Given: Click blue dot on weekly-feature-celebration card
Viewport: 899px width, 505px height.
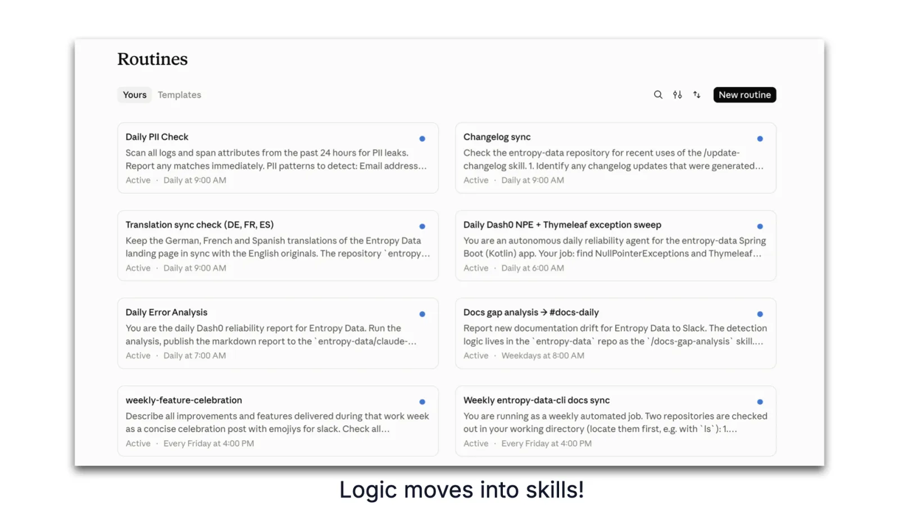Looking at the screenshot, I should tap(422, 402).
